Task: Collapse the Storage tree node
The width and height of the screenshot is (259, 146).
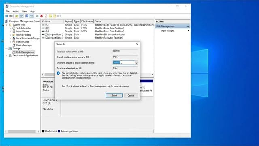Action: [6, 49]
